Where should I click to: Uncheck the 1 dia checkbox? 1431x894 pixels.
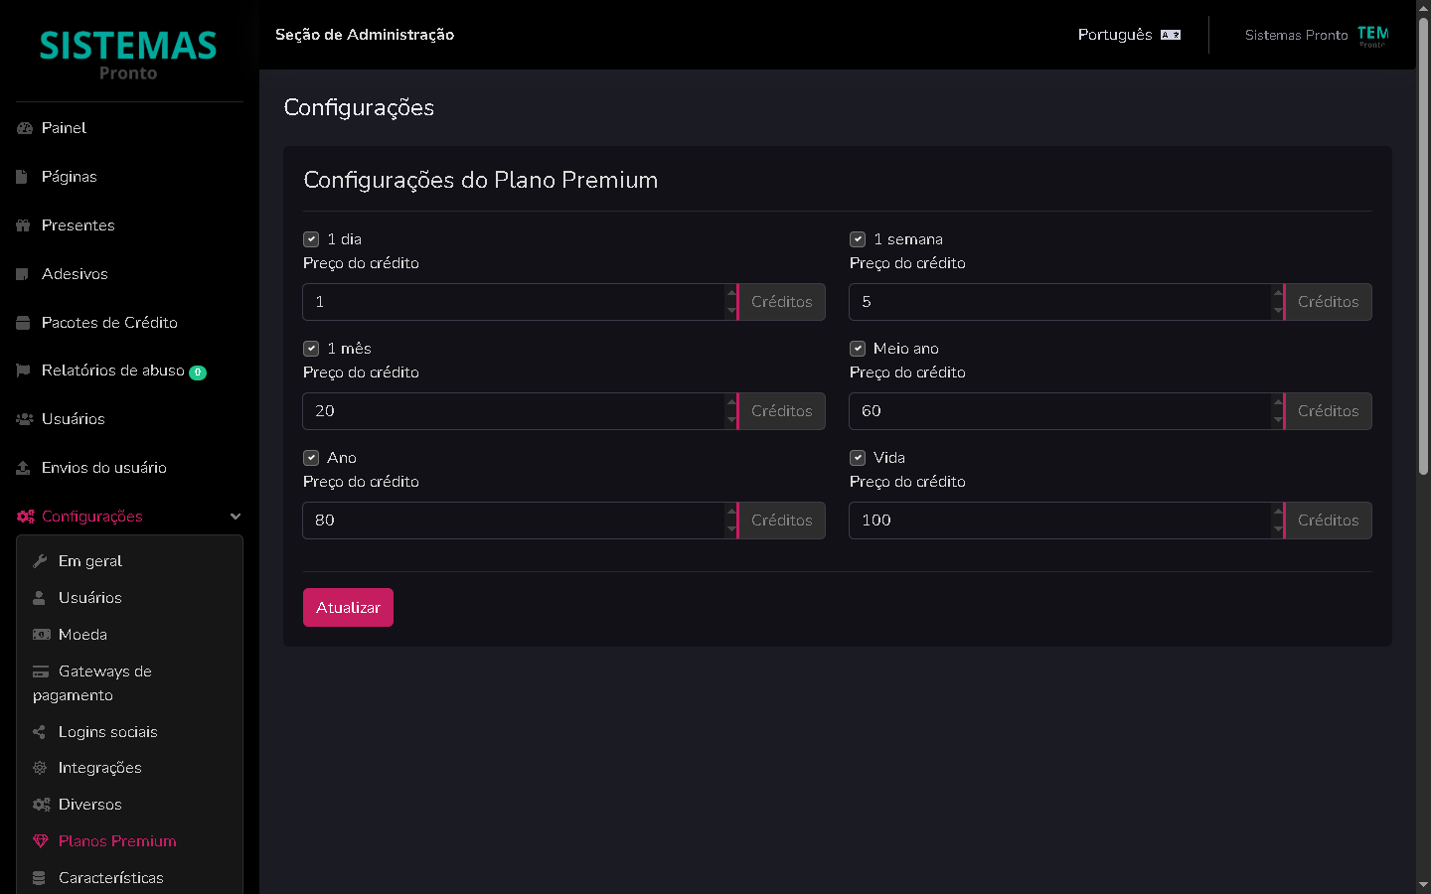point(311,239)
